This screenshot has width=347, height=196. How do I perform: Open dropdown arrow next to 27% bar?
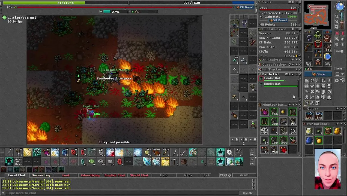(x=128, y=12)
